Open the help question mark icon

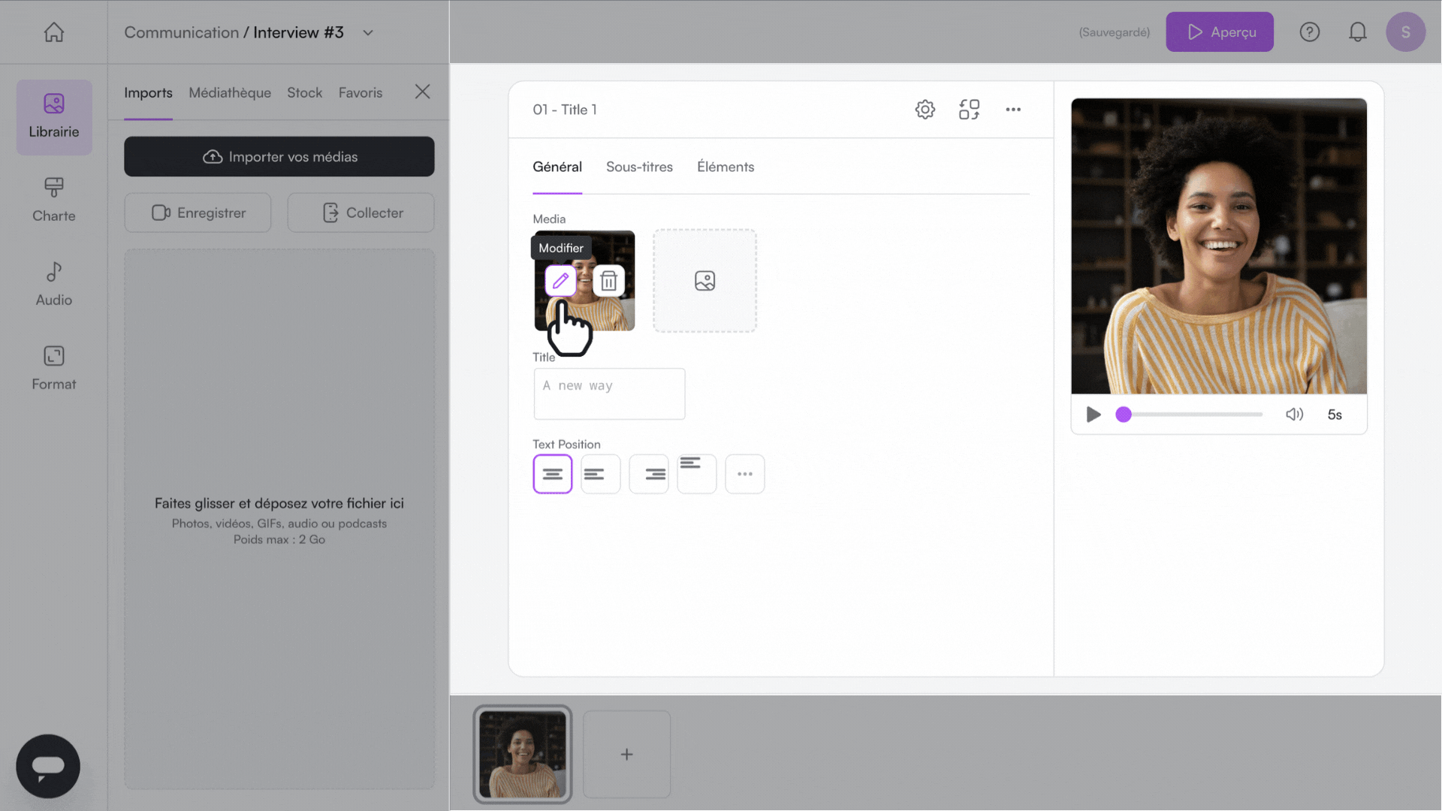(x=1309, y=32)
